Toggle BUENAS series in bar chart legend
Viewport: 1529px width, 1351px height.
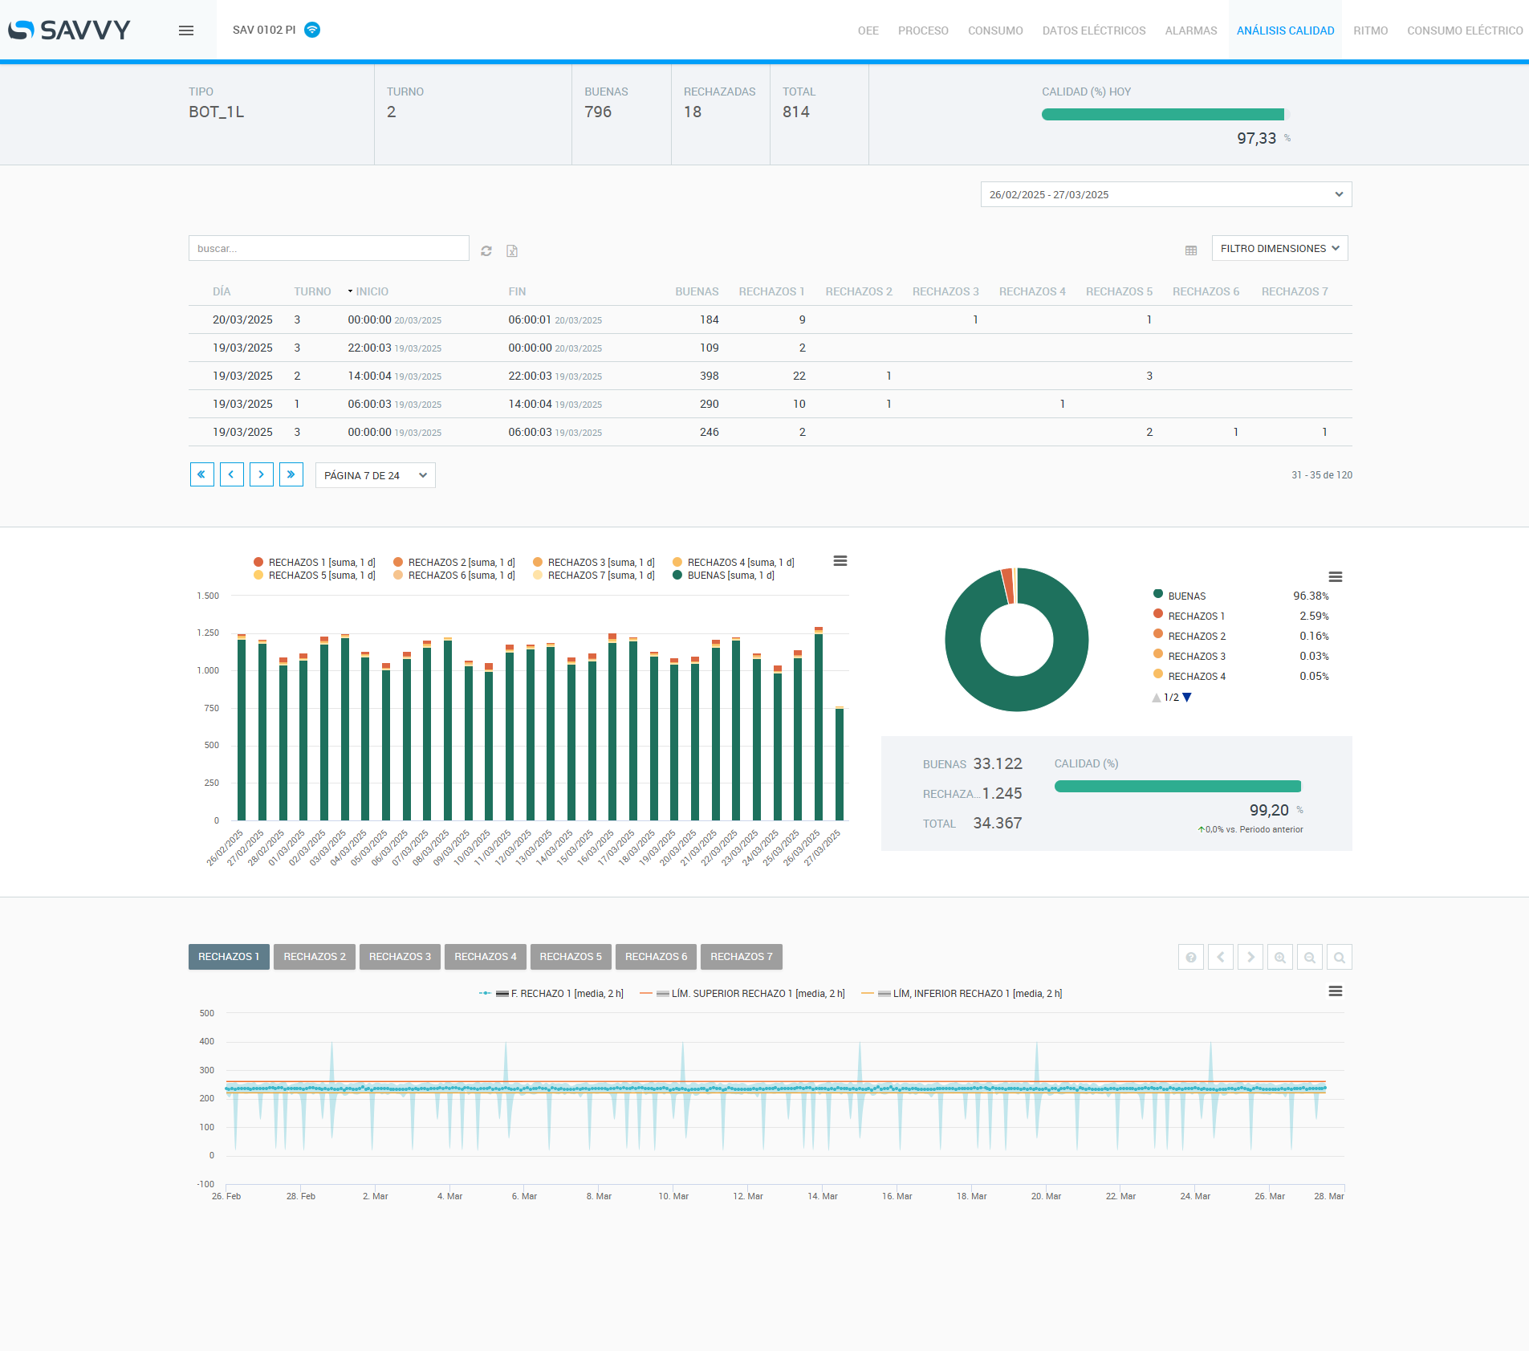point(730,576)
